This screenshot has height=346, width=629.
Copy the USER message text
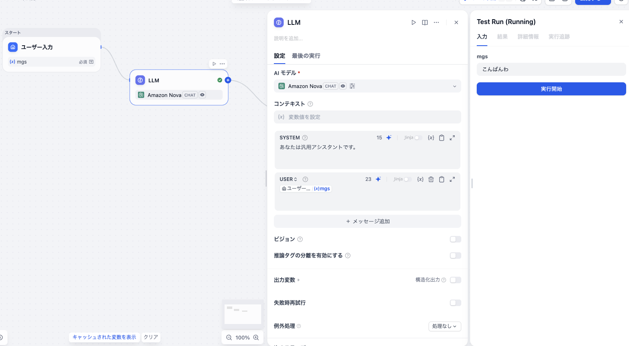tap(442, 179)
